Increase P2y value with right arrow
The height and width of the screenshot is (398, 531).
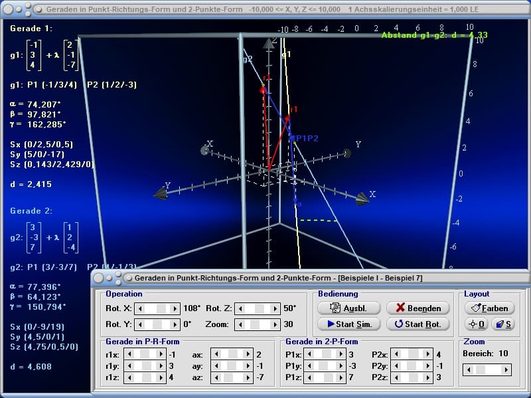[x=427, y=366]
